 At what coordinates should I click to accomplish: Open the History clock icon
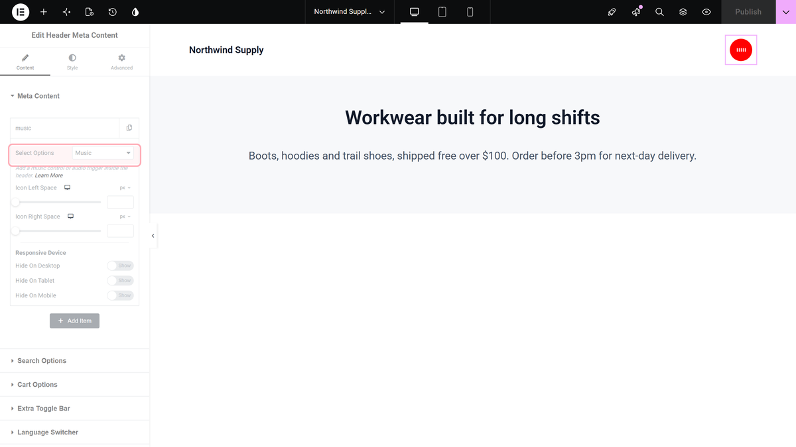click(x=113, y=12)
